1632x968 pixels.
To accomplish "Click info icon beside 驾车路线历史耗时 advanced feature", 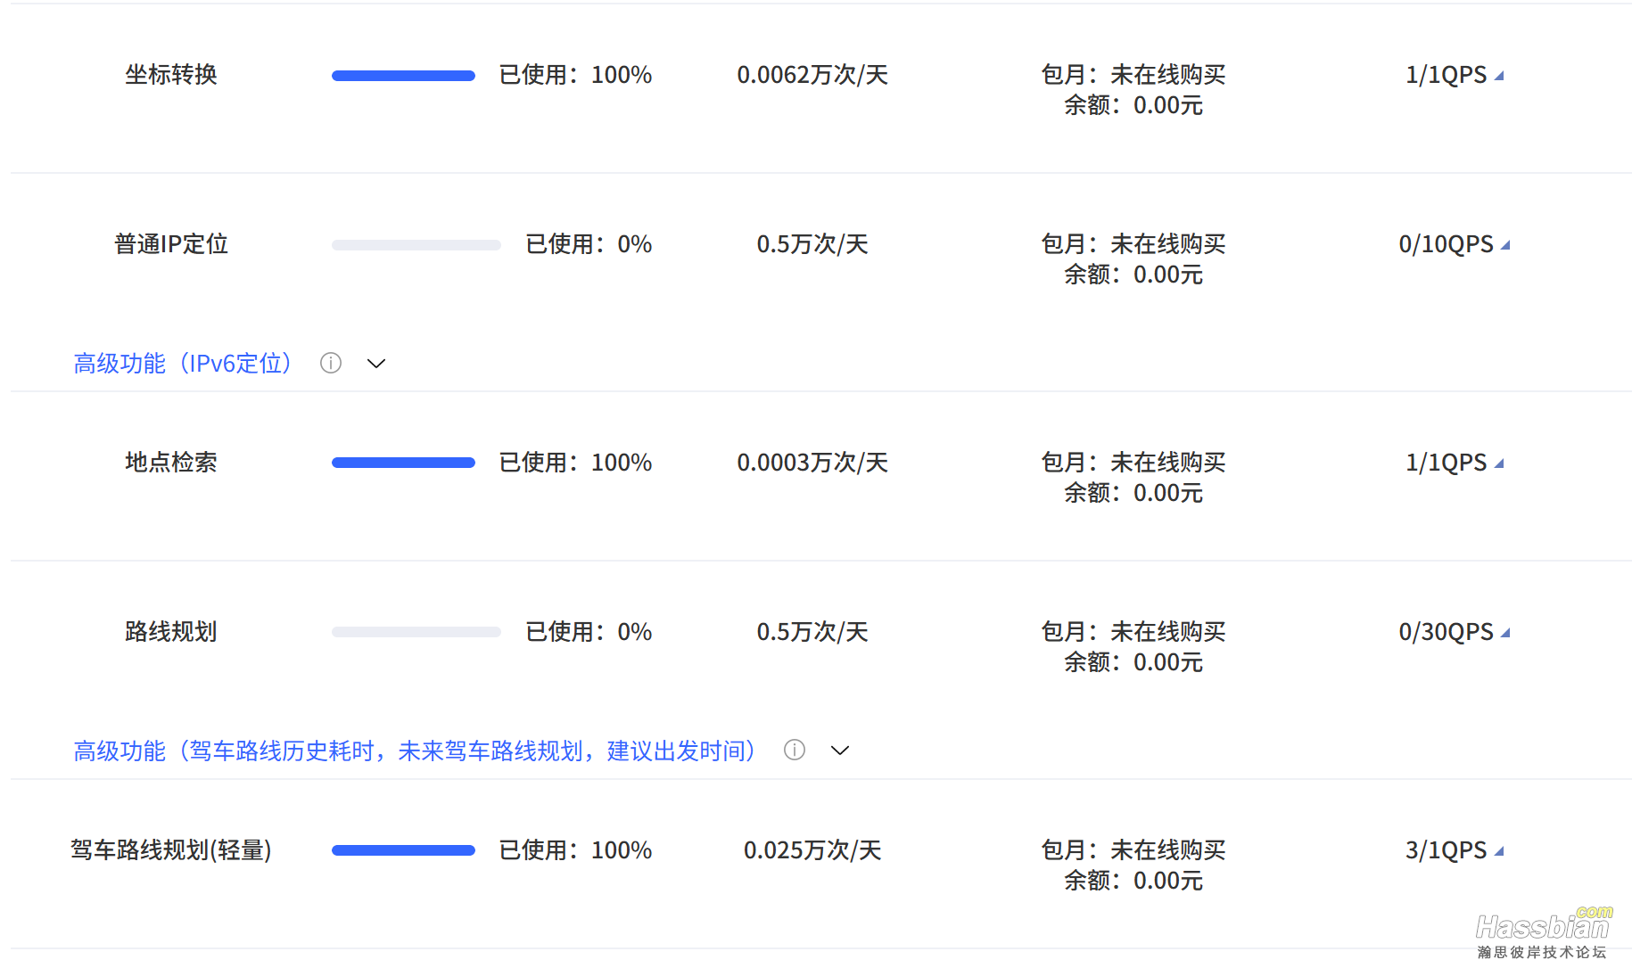I will [795, 751].
